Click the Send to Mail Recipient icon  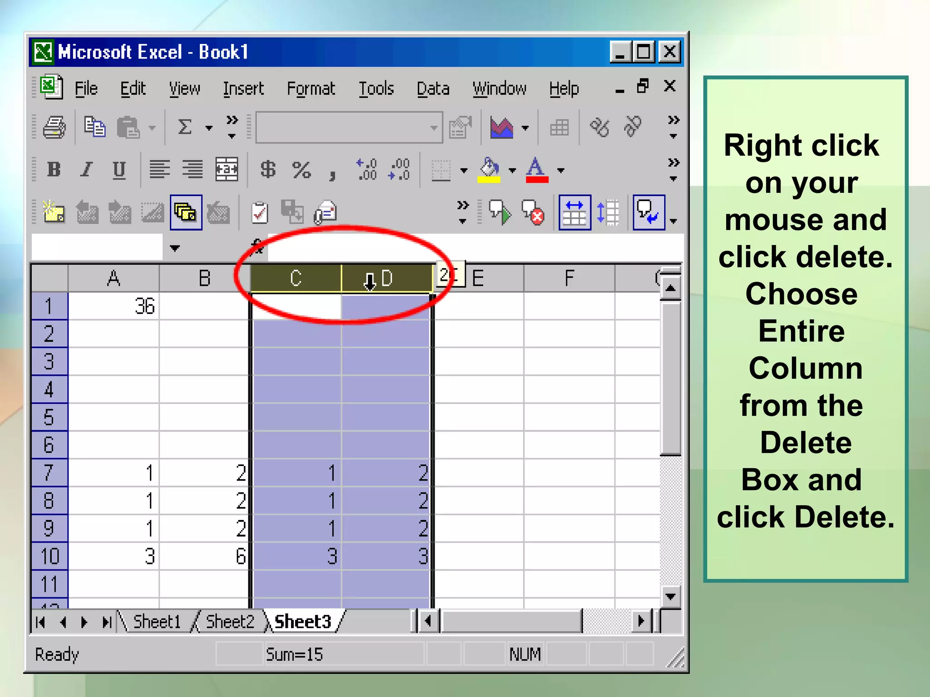pos(326,212)
